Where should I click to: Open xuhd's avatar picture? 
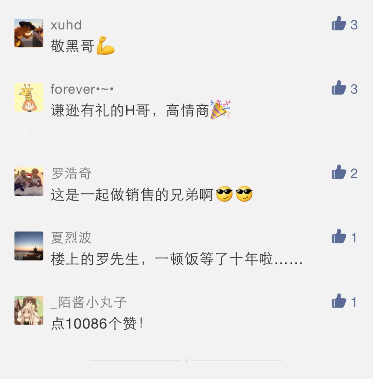[29, 33]
